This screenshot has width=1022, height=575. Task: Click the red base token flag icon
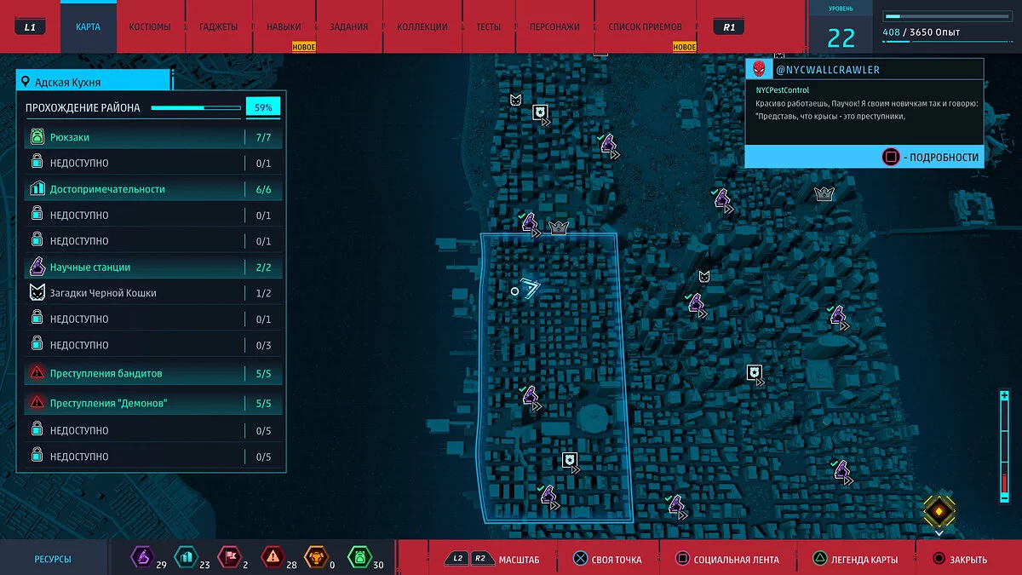(228, 557)
